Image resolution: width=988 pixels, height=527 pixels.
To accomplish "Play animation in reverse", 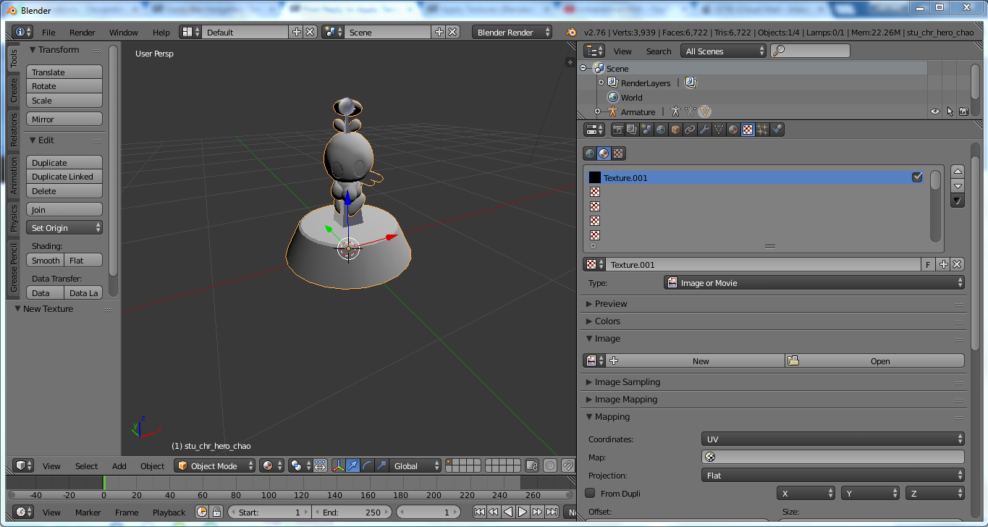I will [508, 512].
